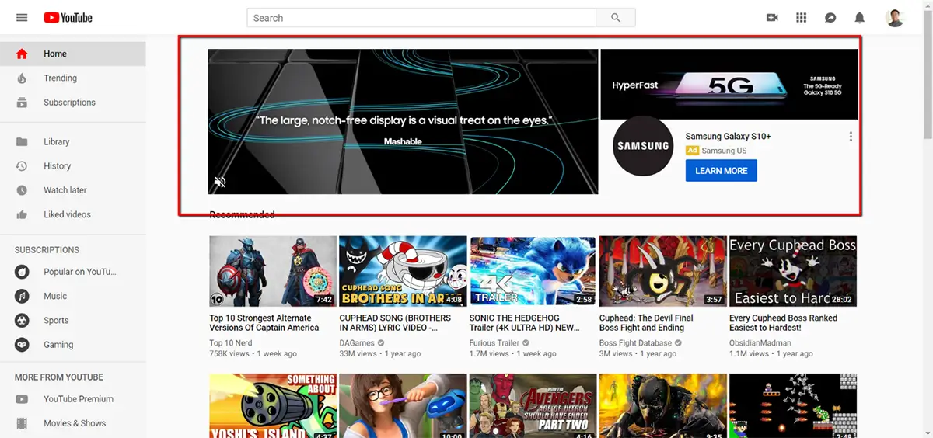Click the Trending flame icon
Image resolution: width=933 pixels, height=438 pixels.
(22, 78)
